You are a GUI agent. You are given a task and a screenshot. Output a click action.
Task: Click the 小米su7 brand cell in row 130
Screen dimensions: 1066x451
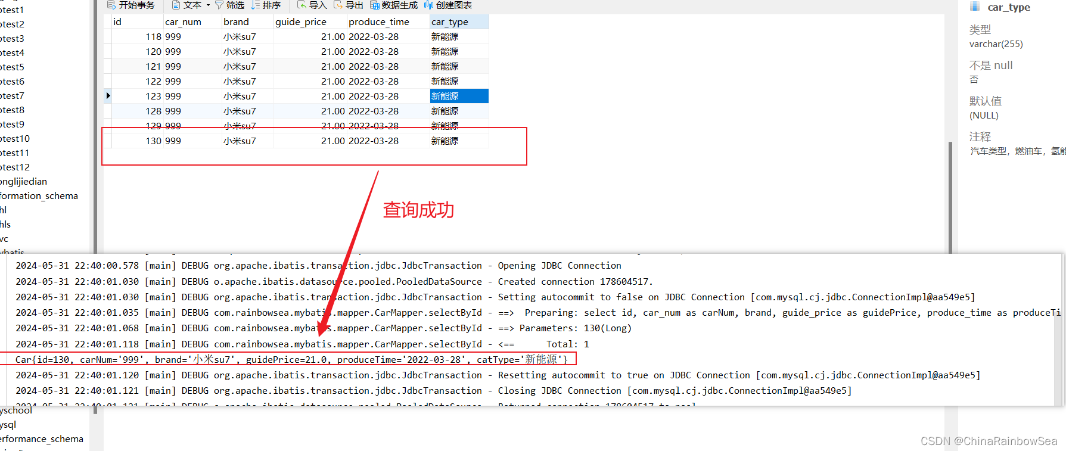click(x=248, y=141)
